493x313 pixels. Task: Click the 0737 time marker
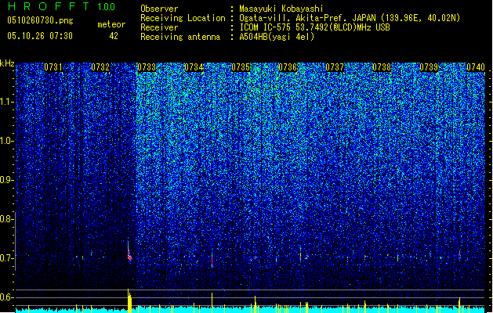point(335,67)
